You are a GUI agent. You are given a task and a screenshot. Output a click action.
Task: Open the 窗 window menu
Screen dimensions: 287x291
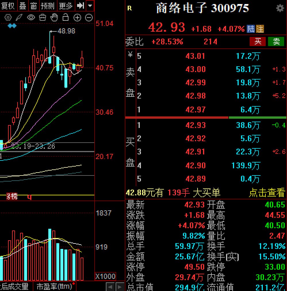pyautogui.click(x=34, y=5)
